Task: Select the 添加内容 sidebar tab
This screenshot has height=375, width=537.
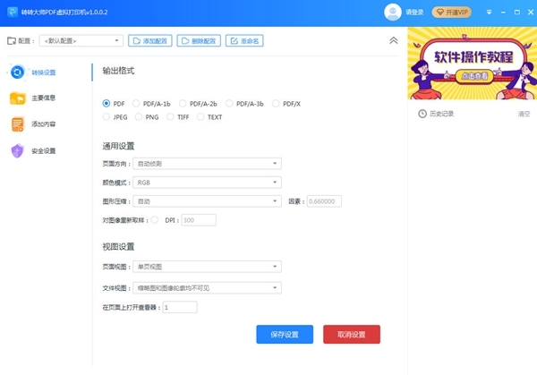Action: coord(44,124)
